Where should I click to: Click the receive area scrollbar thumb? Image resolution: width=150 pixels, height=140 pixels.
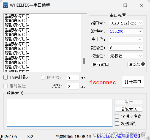[84, 61]
